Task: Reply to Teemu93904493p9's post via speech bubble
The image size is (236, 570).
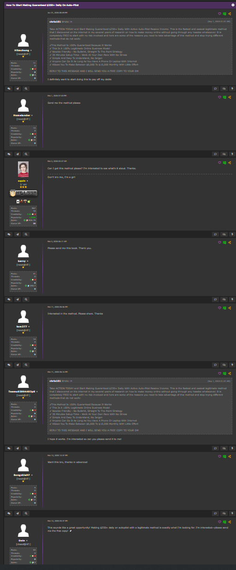Action: (215, 448)
